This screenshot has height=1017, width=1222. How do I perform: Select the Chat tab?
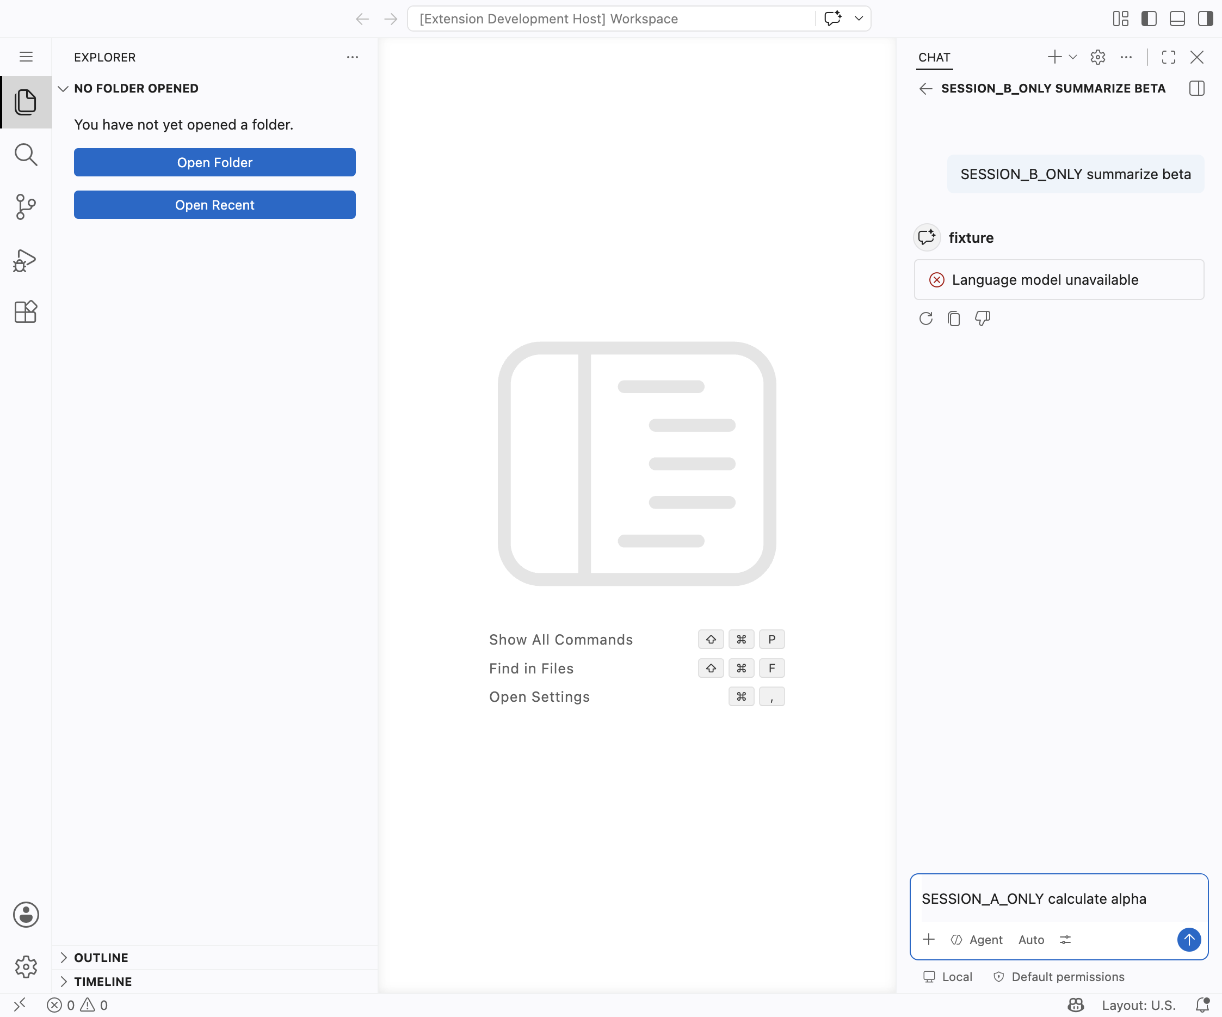point(934,57)
